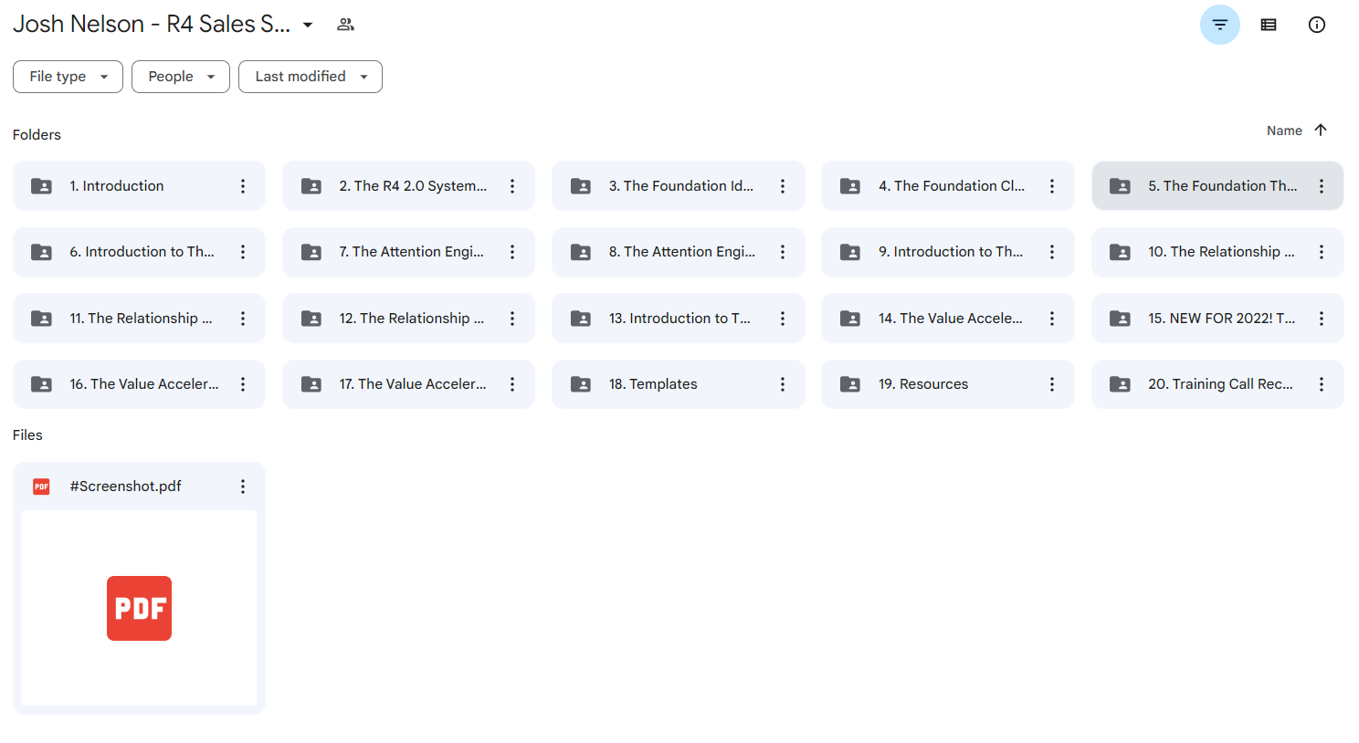
Task: Open more actions for 8. The Attention Engi...
Action: pyautogui.click(x=783, y=252)
